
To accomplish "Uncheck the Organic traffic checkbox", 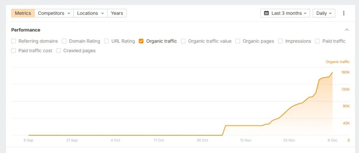I will tap(141, 41).
